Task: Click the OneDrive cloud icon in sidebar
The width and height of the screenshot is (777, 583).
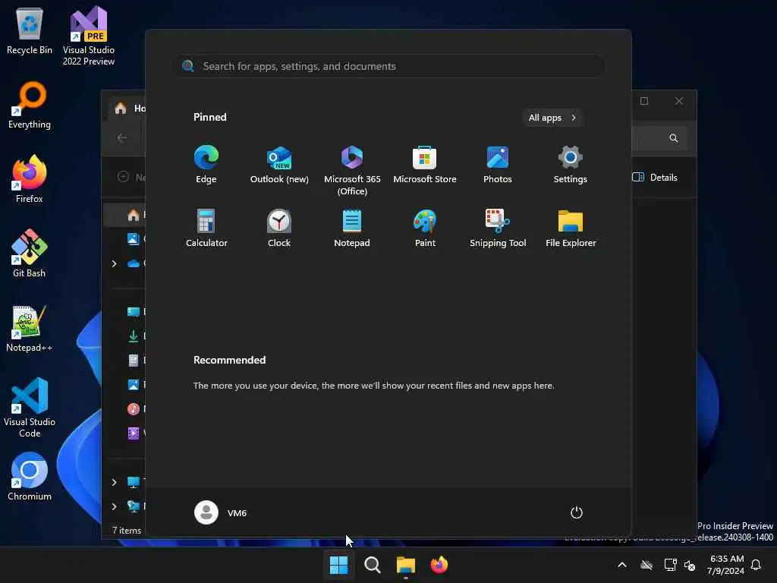Action: click(x=134, y=263)
